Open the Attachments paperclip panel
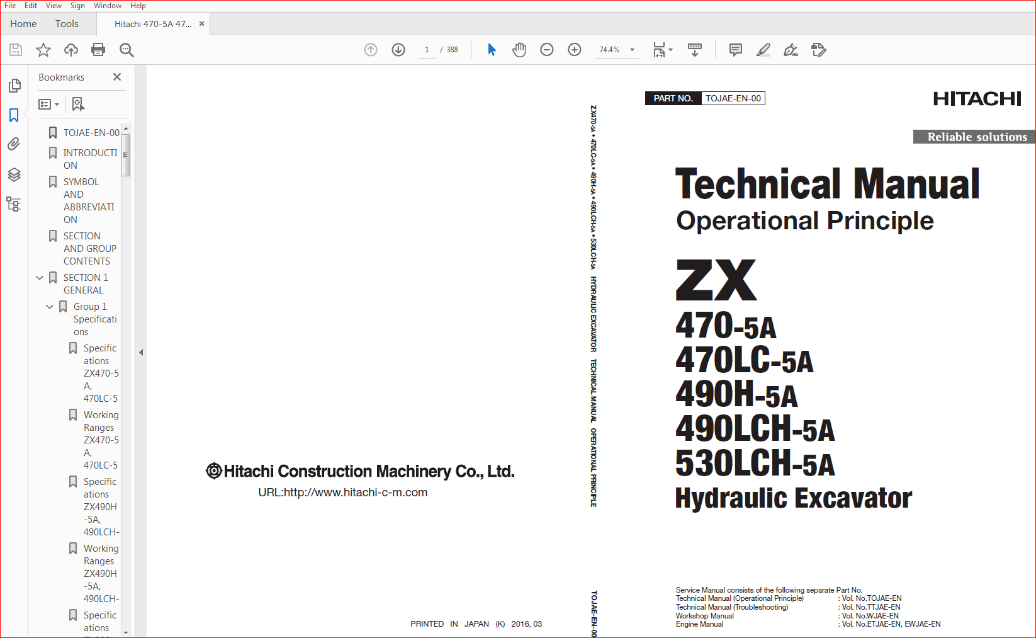The image size is (1036, 638). click(x=14, y=144)
